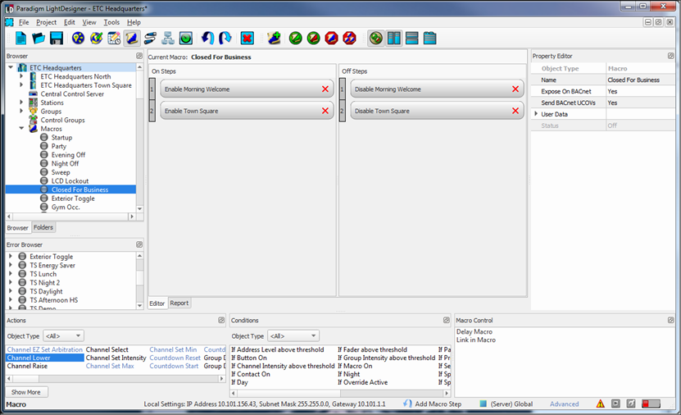Open the Conditions Object Type dropdown
Image resolution: width=681 pixels, height=415 pixels.
293,336
